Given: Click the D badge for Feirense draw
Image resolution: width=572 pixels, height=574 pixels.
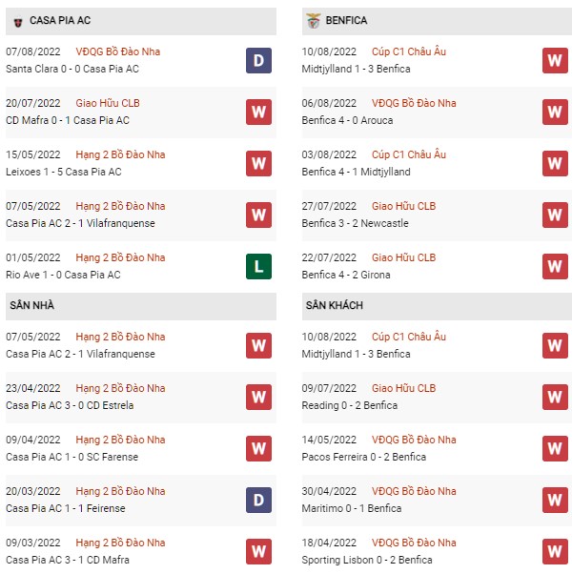Looking at the screenshot, I should [258, 500].
